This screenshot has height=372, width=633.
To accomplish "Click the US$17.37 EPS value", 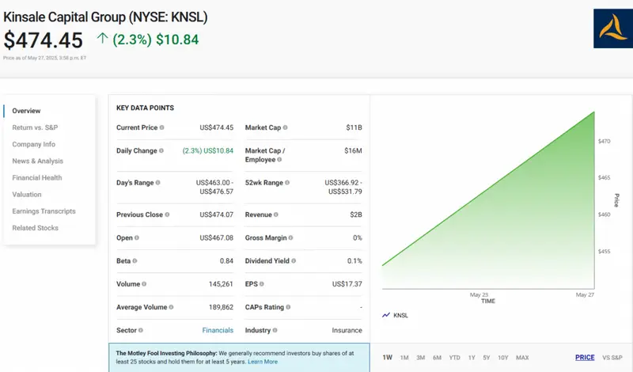I will click(x=347, y=284).
